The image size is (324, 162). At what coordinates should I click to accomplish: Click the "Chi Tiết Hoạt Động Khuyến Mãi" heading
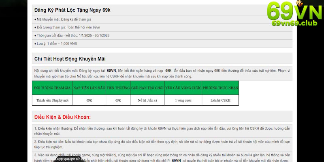tap(70, 59)
